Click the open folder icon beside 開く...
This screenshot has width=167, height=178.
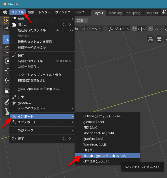[x=14, y=25]
